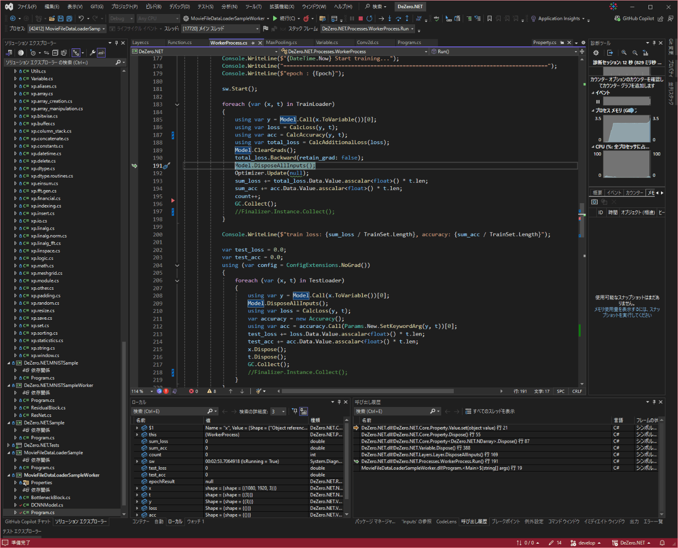Click take snapshot camera icon in memory tab

click(595, 202)
